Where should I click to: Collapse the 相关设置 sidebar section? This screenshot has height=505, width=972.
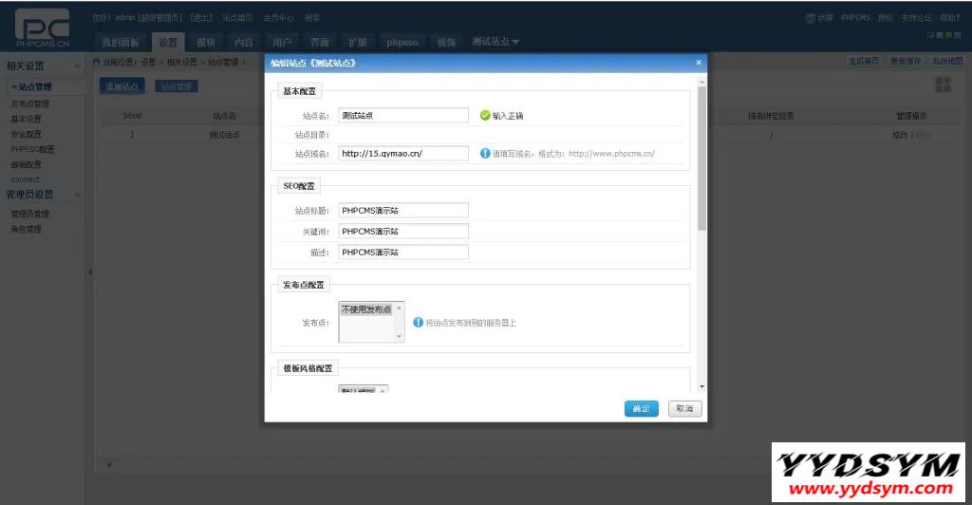[78, 66]
